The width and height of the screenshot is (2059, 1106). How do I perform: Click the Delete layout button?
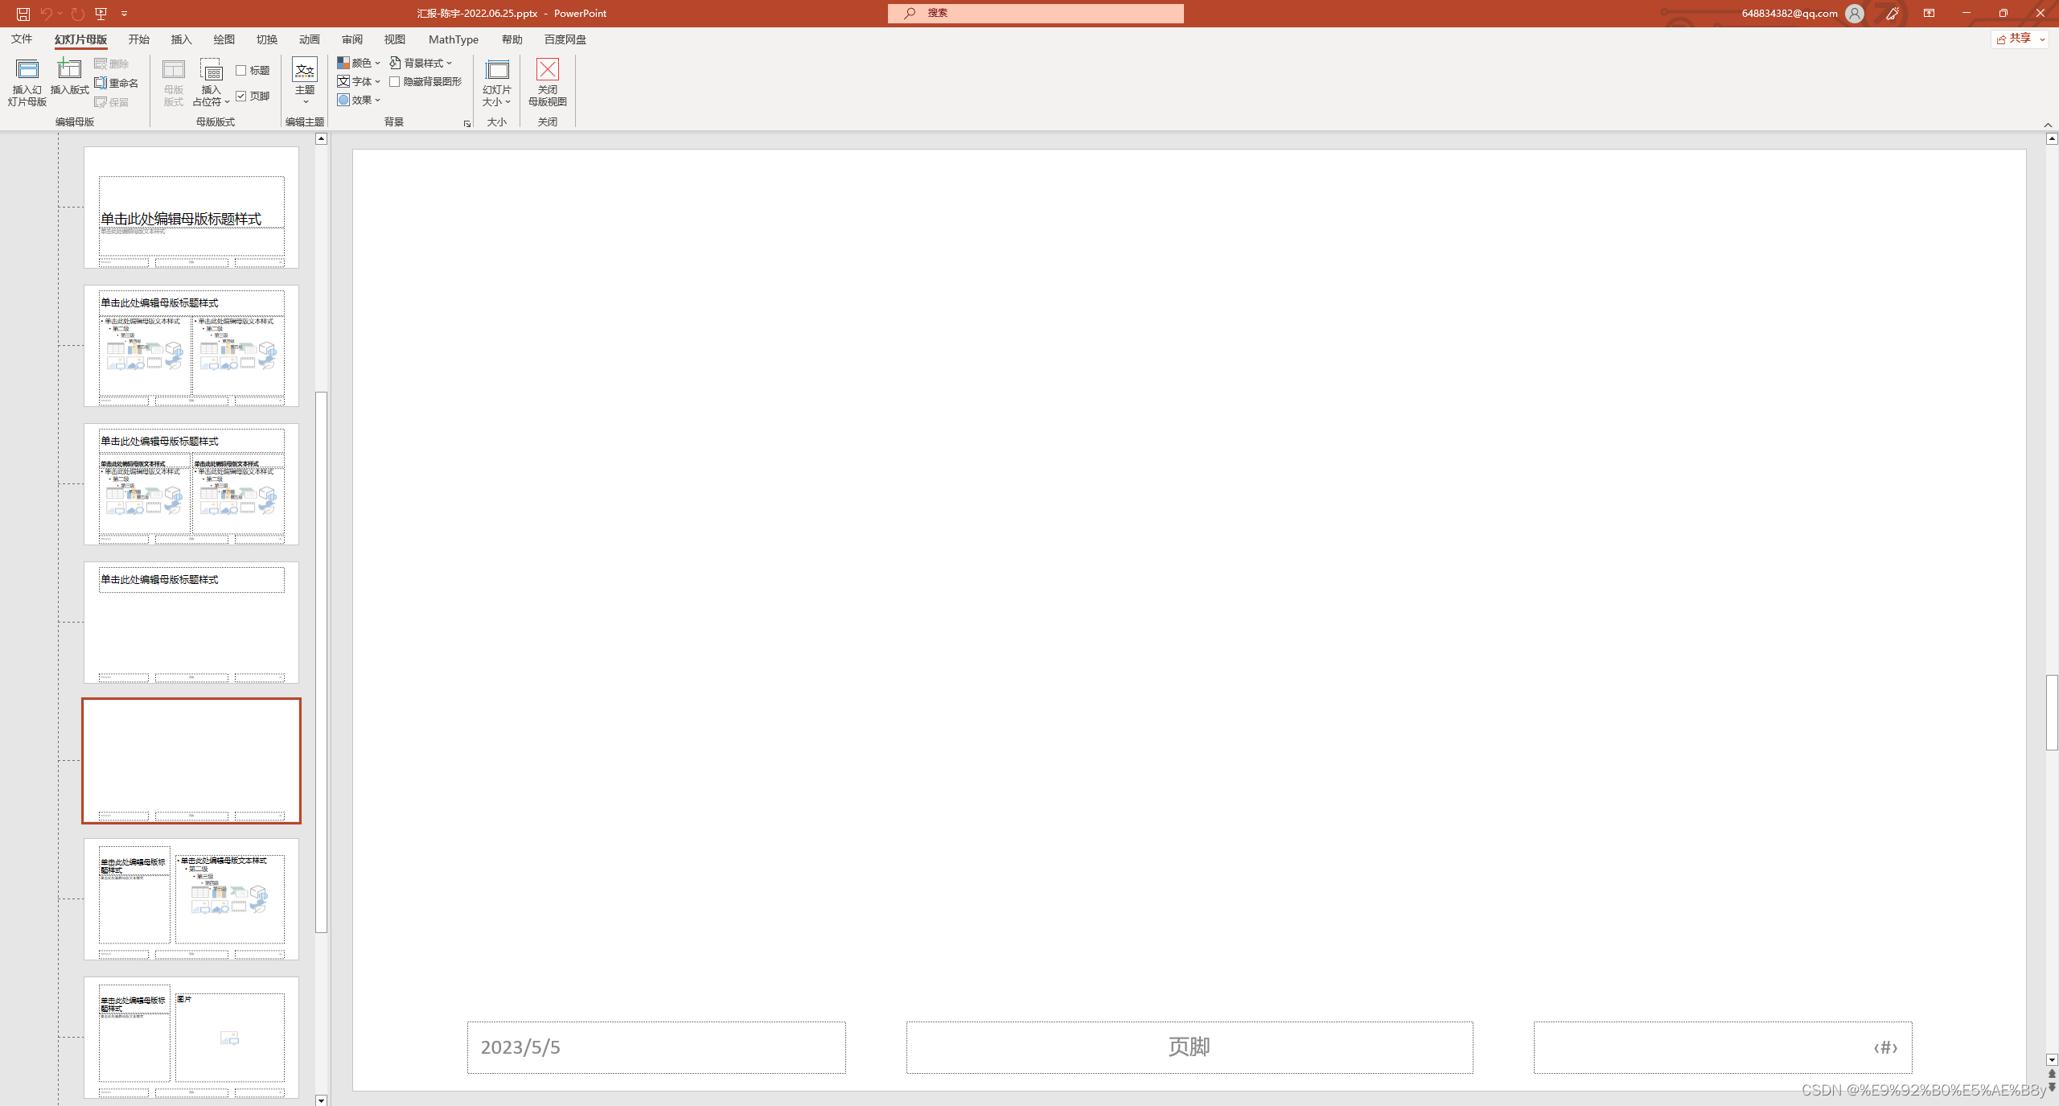click(112, 64)
